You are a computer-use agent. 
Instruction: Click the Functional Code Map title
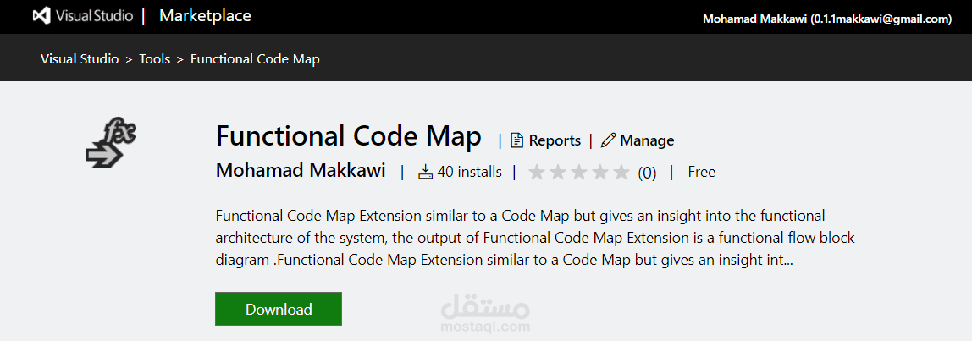pyautogui.click(x=348, y=136)
